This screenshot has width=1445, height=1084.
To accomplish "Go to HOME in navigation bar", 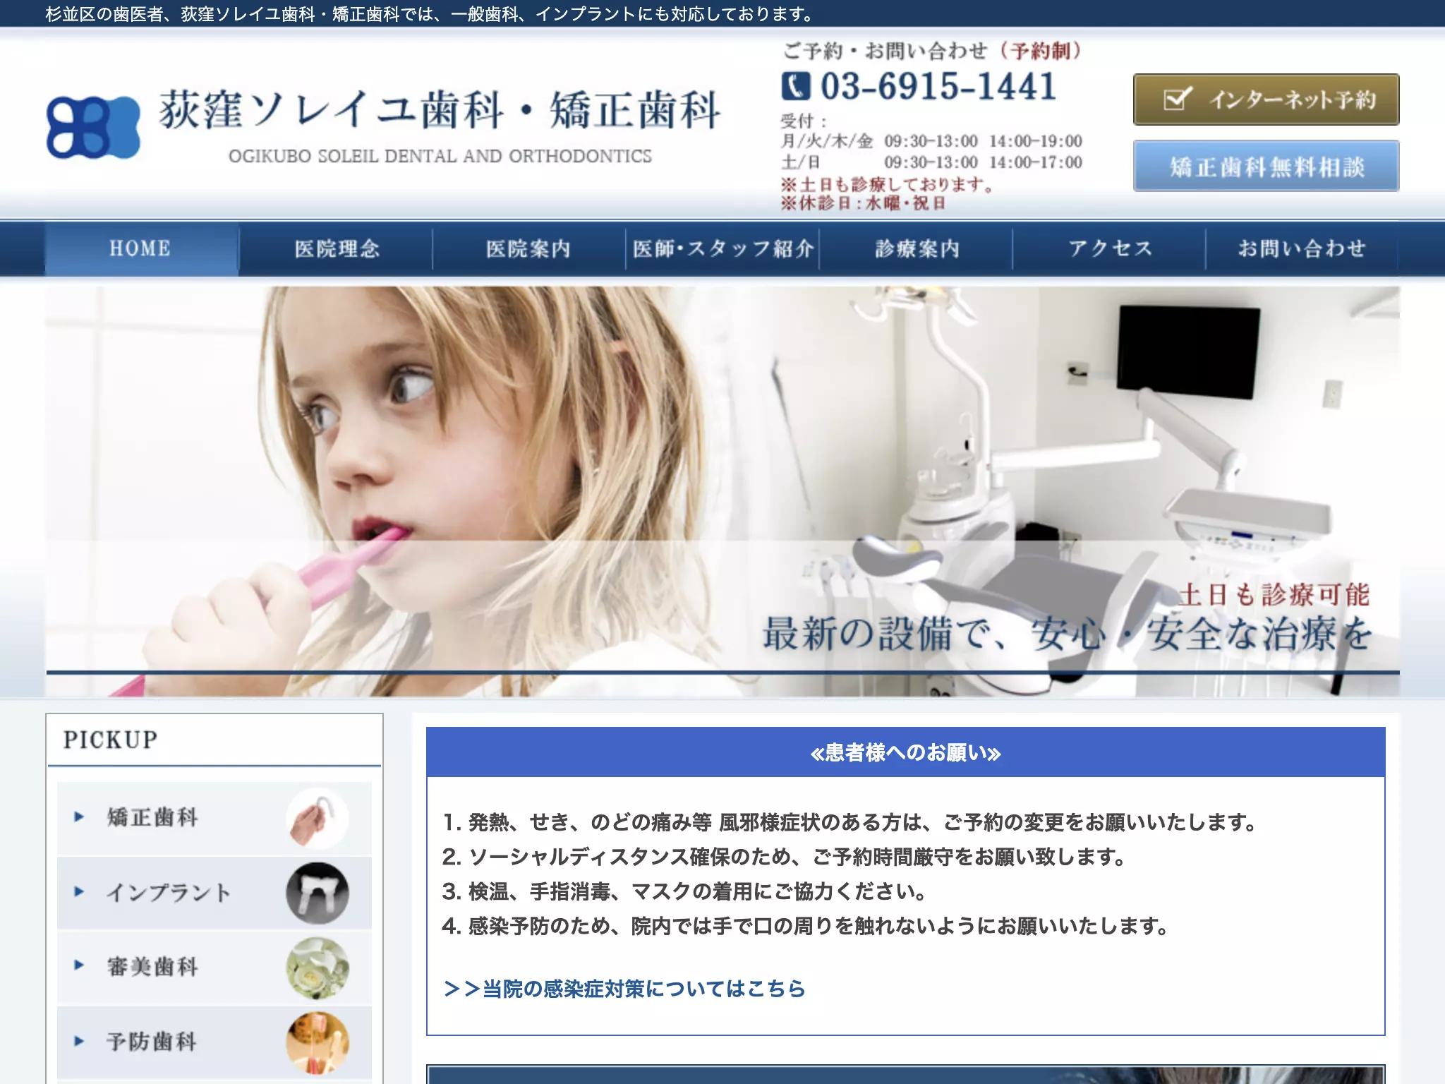I will coord(141,248).
